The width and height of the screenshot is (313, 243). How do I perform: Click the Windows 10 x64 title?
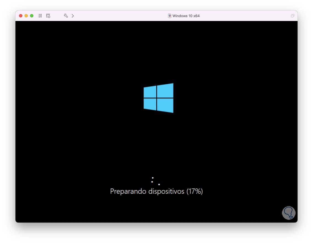pos(186,16)
